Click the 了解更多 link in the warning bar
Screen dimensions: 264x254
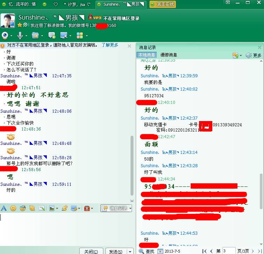[110, 45]
